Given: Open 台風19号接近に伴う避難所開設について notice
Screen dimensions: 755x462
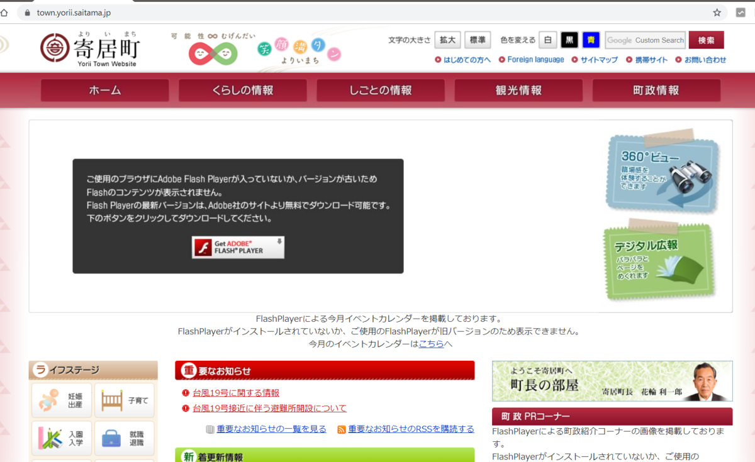Looking at the screenshot, I should click(270, 408).
